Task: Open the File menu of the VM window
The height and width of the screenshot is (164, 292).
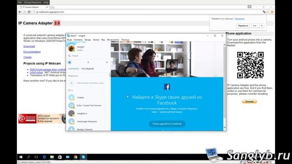Action: click(20, 2)
